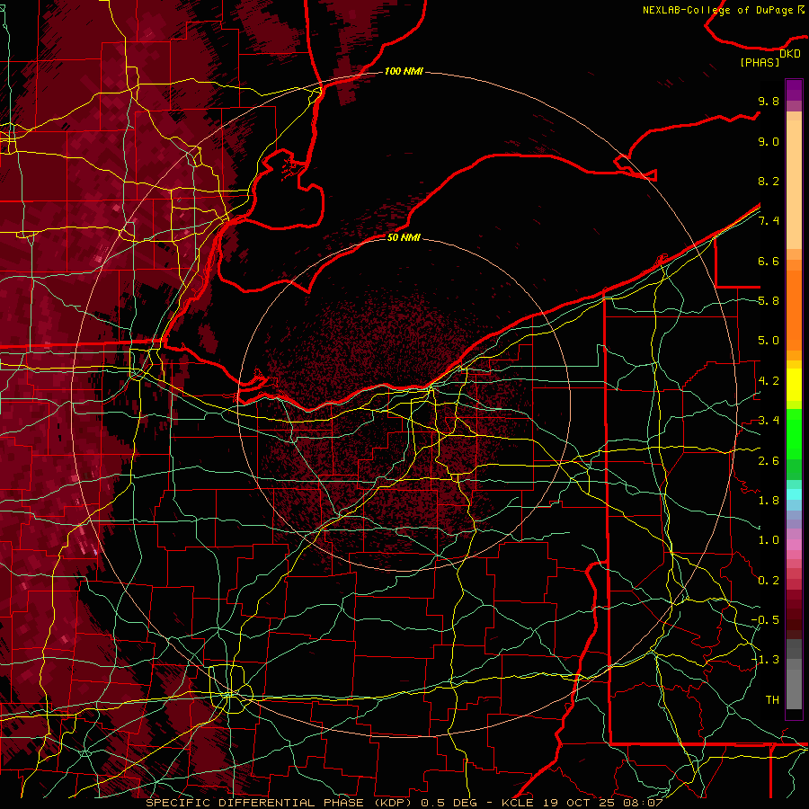Select the 7.4 legend value
The height and width of the screenshot is (809, 809).
(x=769, y=221)
